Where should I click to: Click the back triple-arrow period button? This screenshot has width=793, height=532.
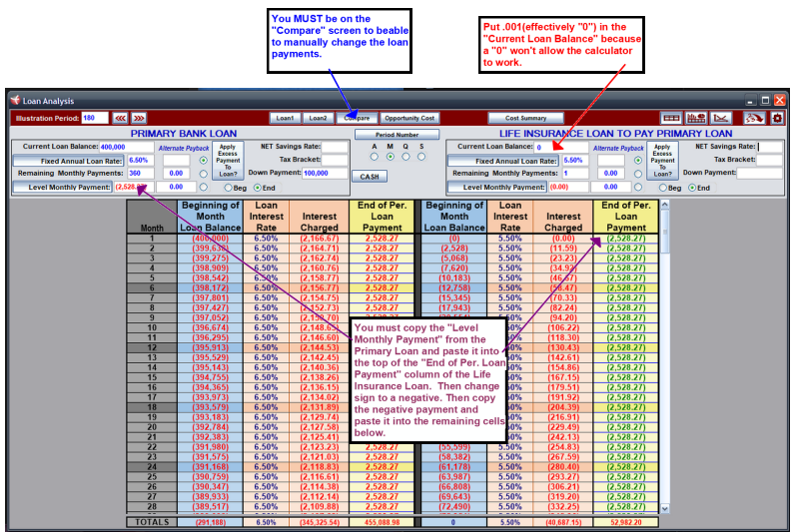(x=120, y=118)
